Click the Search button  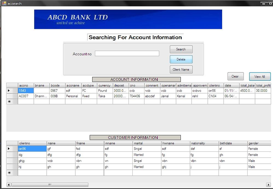[x=181, y=49]
